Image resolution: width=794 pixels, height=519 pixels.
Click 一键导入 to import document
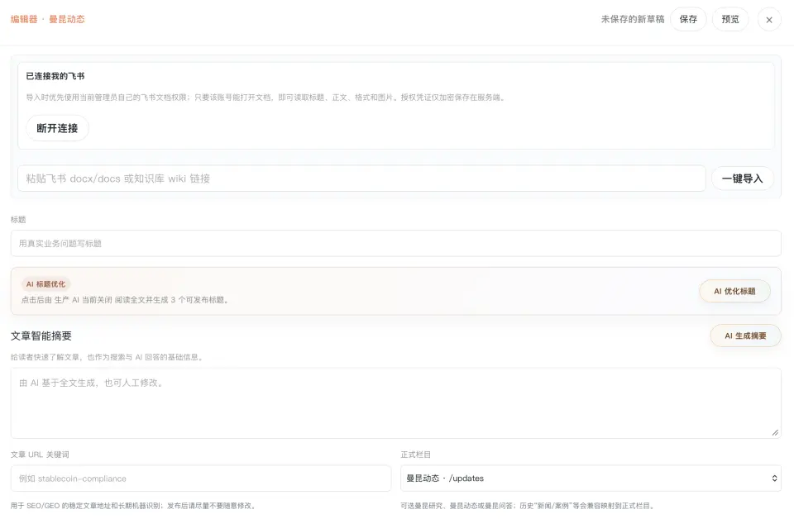743,179
